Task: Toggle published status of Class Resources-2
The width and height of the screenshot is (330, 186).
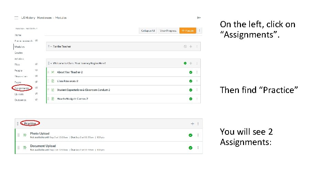Action: [190, 81]
